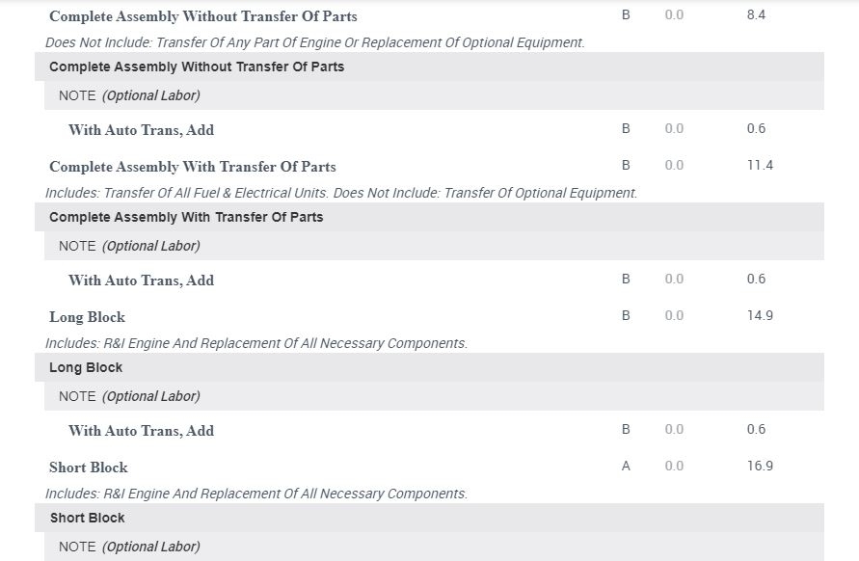The height and width of the screenshot is (561, 859).
Task: Click skill level A for Short Block
Action: pos(626,467)
